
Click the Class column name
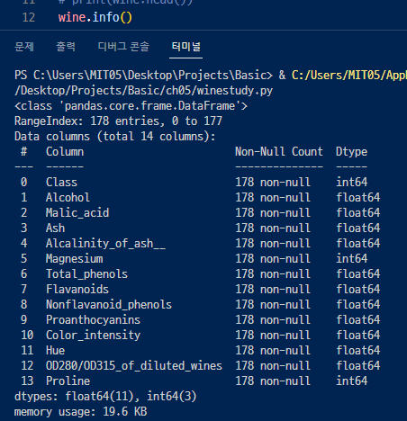coord(61,183)
